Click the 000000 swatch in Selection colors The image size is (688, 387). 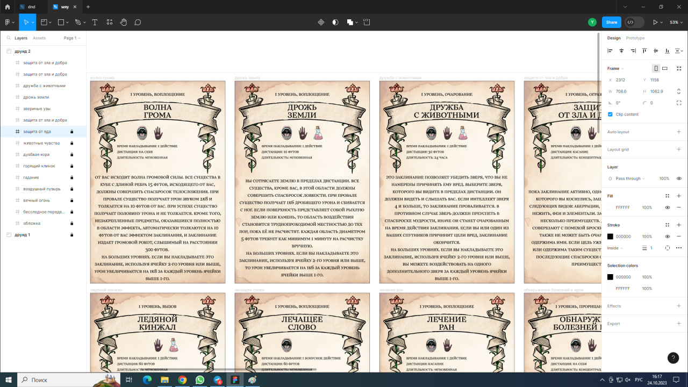tap(610, 277)
